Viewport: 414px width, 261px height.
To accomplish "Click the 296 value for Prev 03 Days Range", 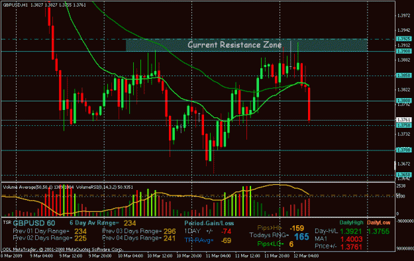I will (170, 231).
